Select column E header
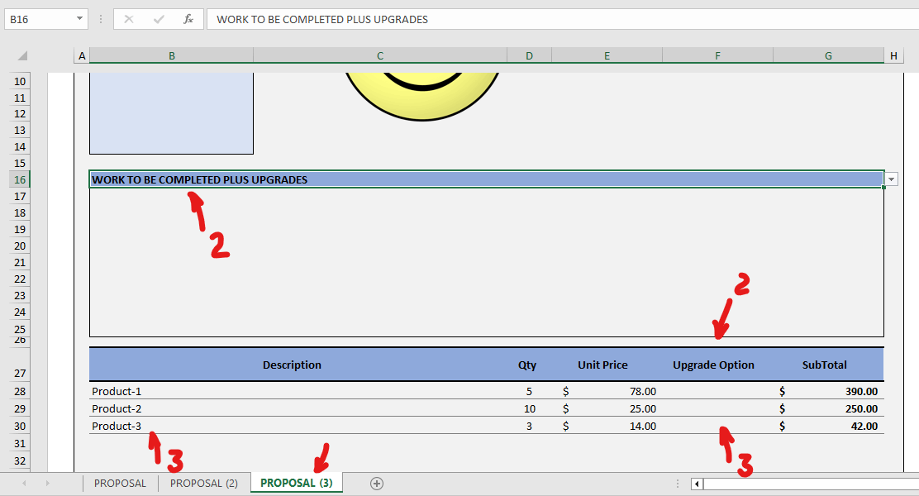 607,55
